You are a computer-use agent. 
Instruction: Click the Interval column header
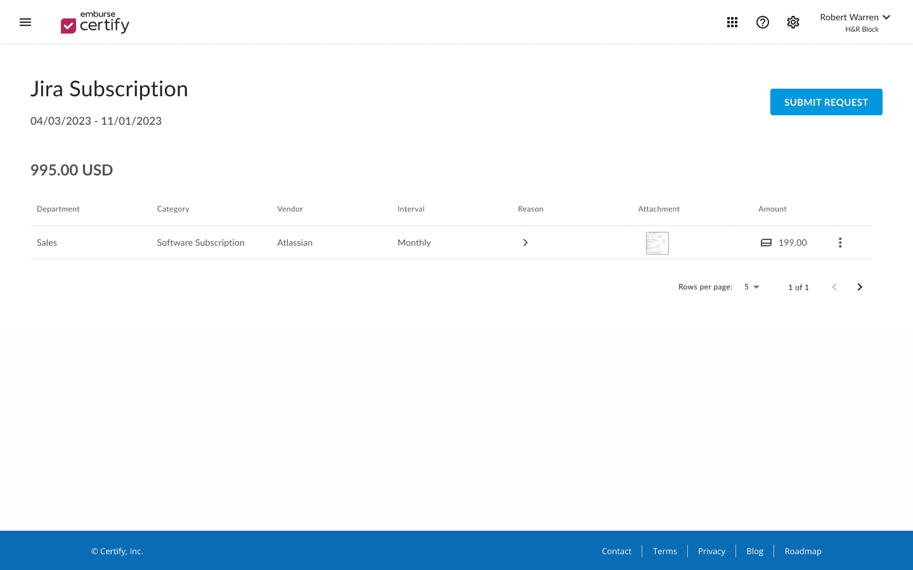(x=411, y=209)
